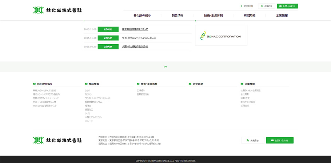Open 林化成の強み in the main navigation

point(142,16)
